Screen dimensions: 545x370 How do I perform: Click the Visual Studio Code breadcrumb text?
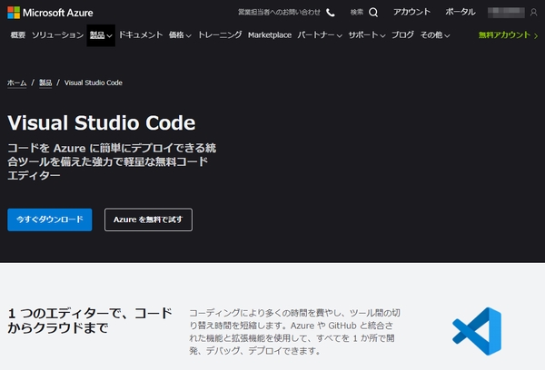click(x=94, y=83)
